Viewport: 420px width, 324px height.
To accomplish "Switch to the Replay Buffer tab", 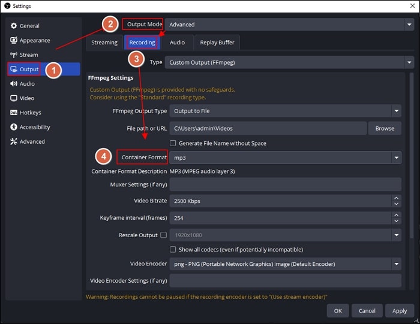I will (x=217, y=43).
